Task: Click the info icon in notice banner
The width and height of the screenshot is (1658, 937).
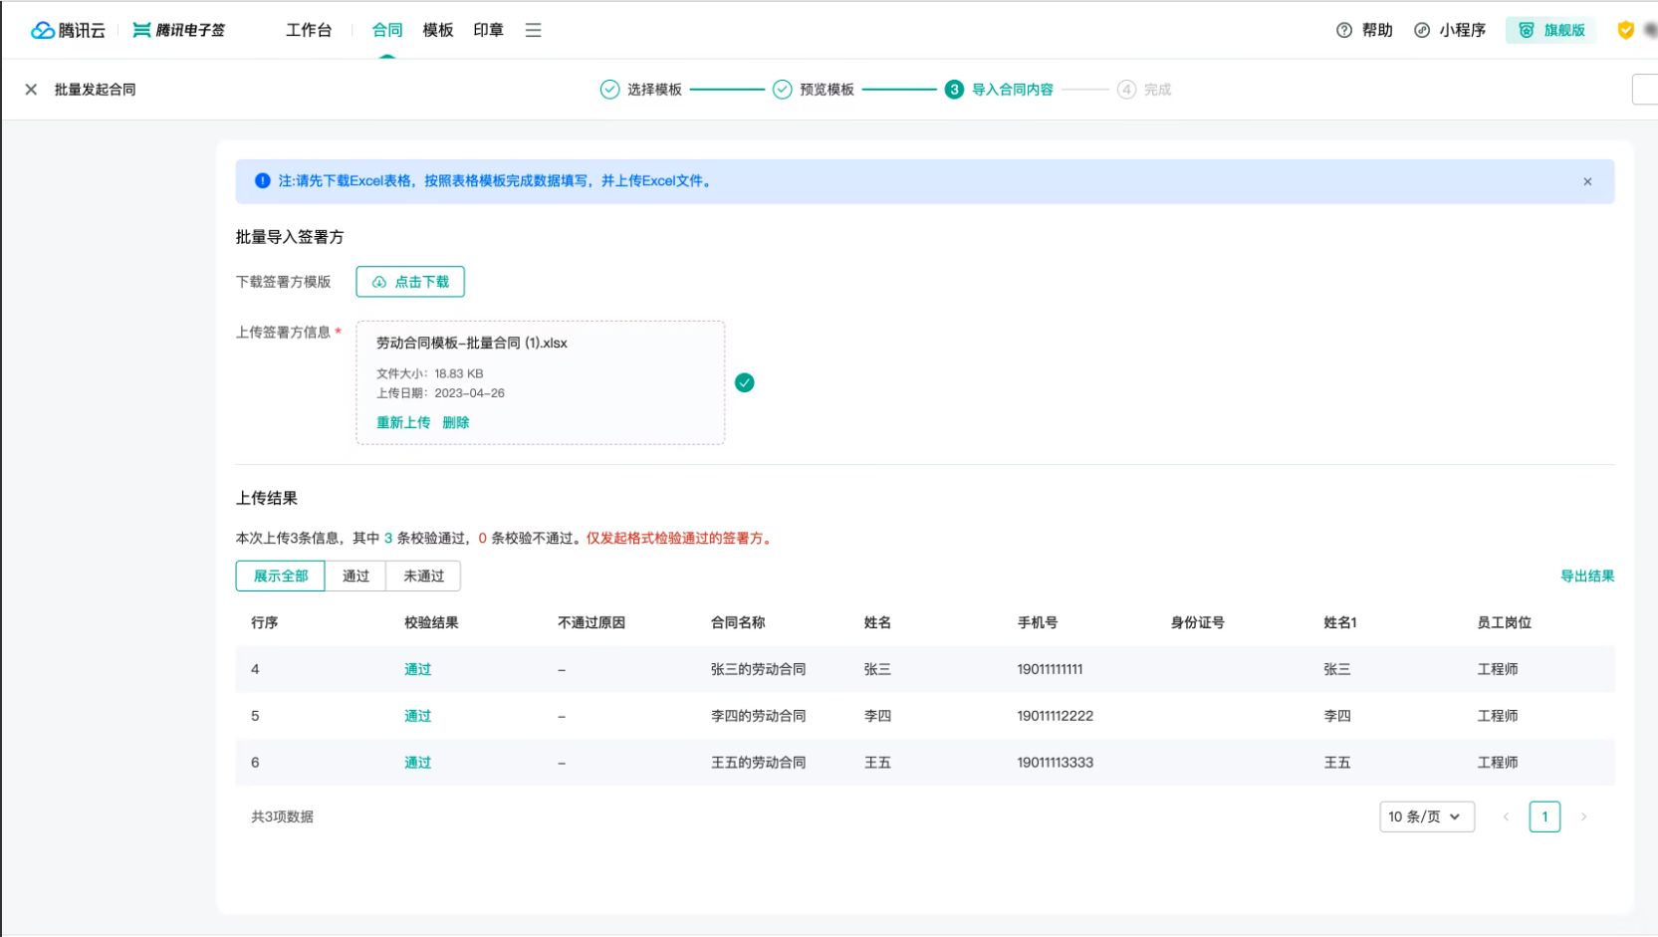Action: (x=263, y=181)
